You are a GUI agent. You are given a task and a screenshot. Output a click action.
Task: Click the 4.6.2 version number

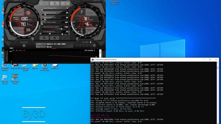[x=11, y=48]
